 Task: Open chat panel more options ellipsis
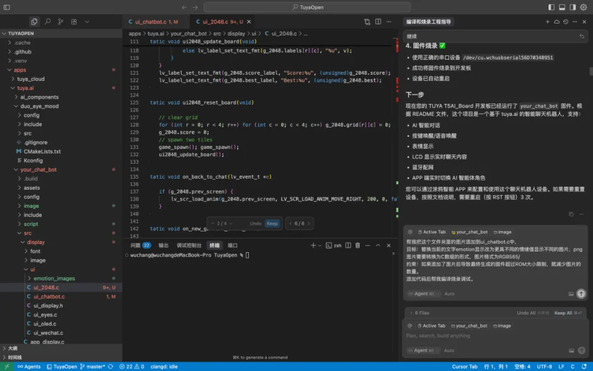click(575, 21)
